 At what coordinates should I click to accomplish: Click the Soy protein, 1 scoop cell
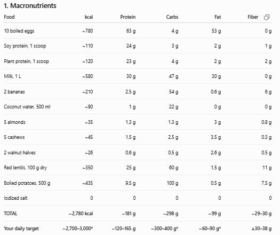(25, 46)
